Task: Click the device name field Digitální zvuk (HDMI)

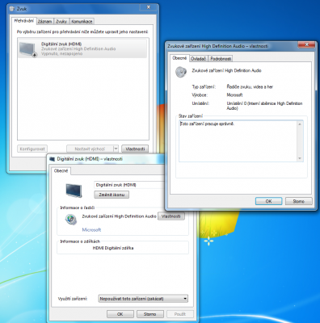Action: (x=128, y=185)
